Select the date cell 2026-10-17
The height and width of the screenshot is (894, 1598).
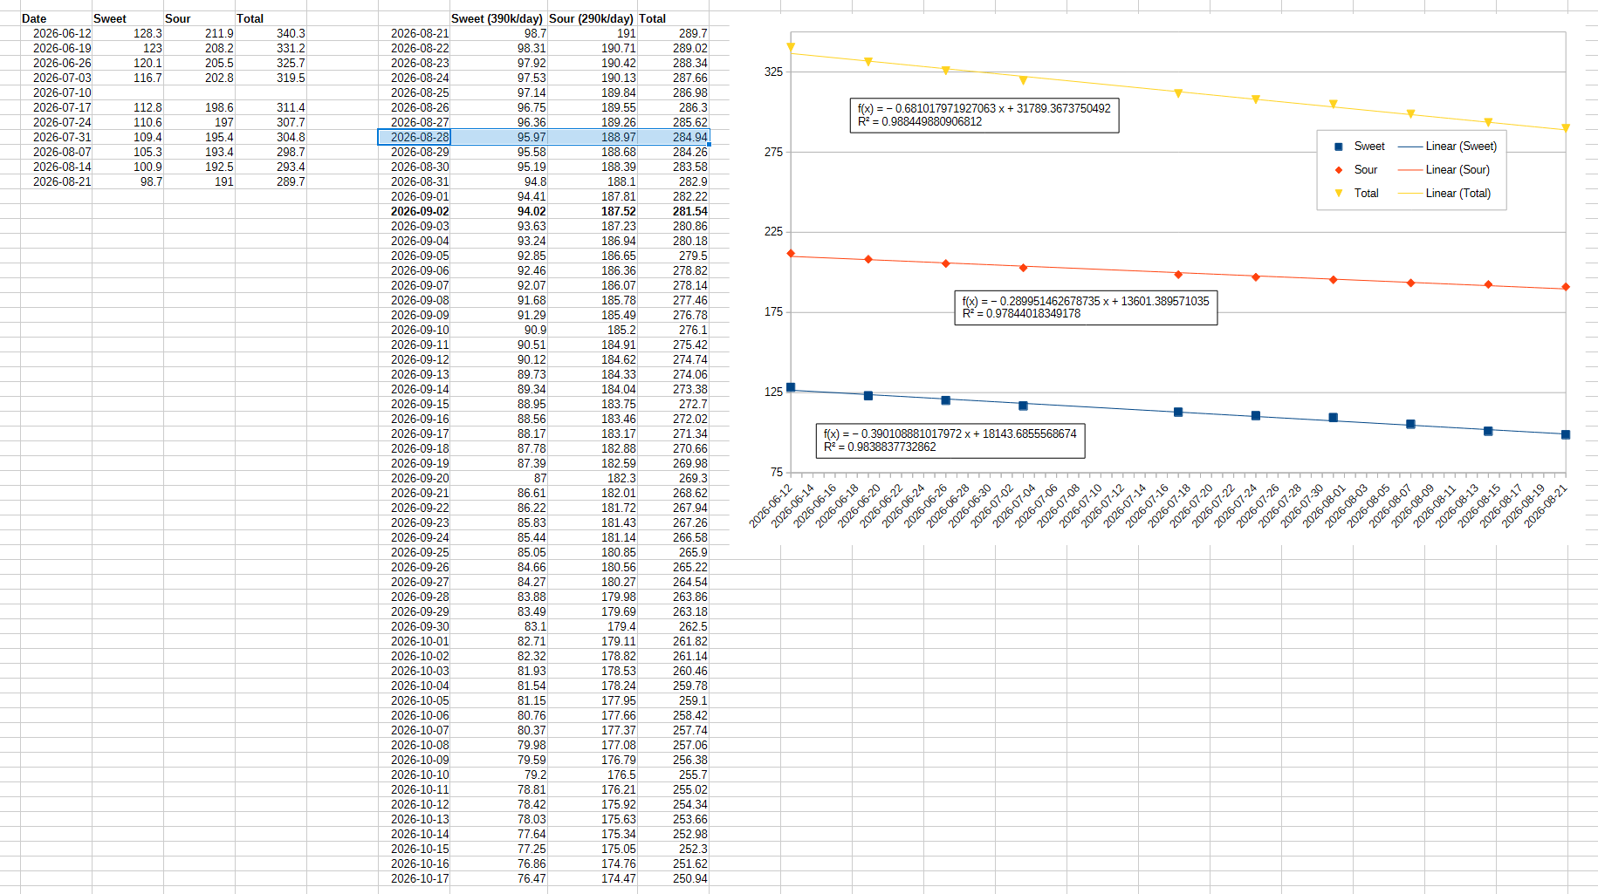coord(414,878)
